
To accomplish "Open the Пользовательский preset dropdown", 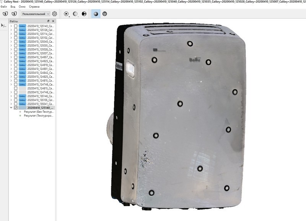I will click(36, 14).
